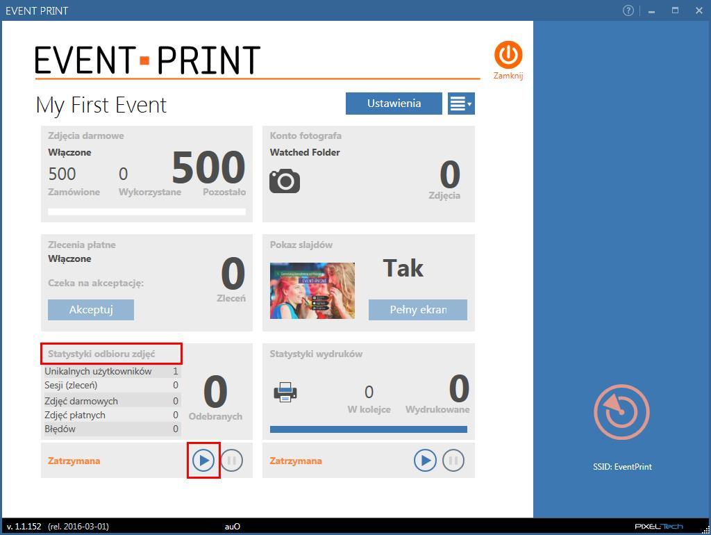Click the PixelTech logo in status bar
The image size is (711, 535).
point(658,527)
